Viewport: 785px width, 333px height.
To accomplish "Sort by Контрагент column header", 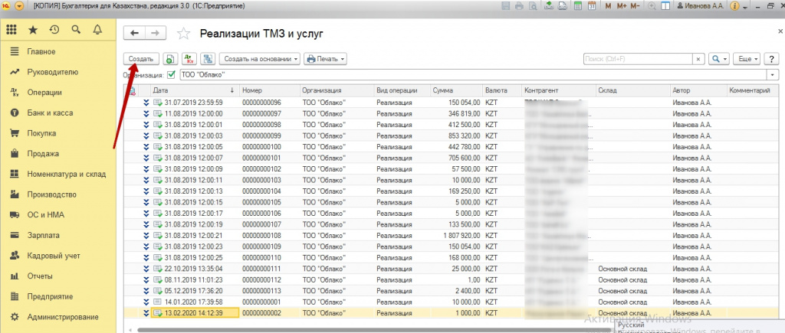I will pos(558,90).
